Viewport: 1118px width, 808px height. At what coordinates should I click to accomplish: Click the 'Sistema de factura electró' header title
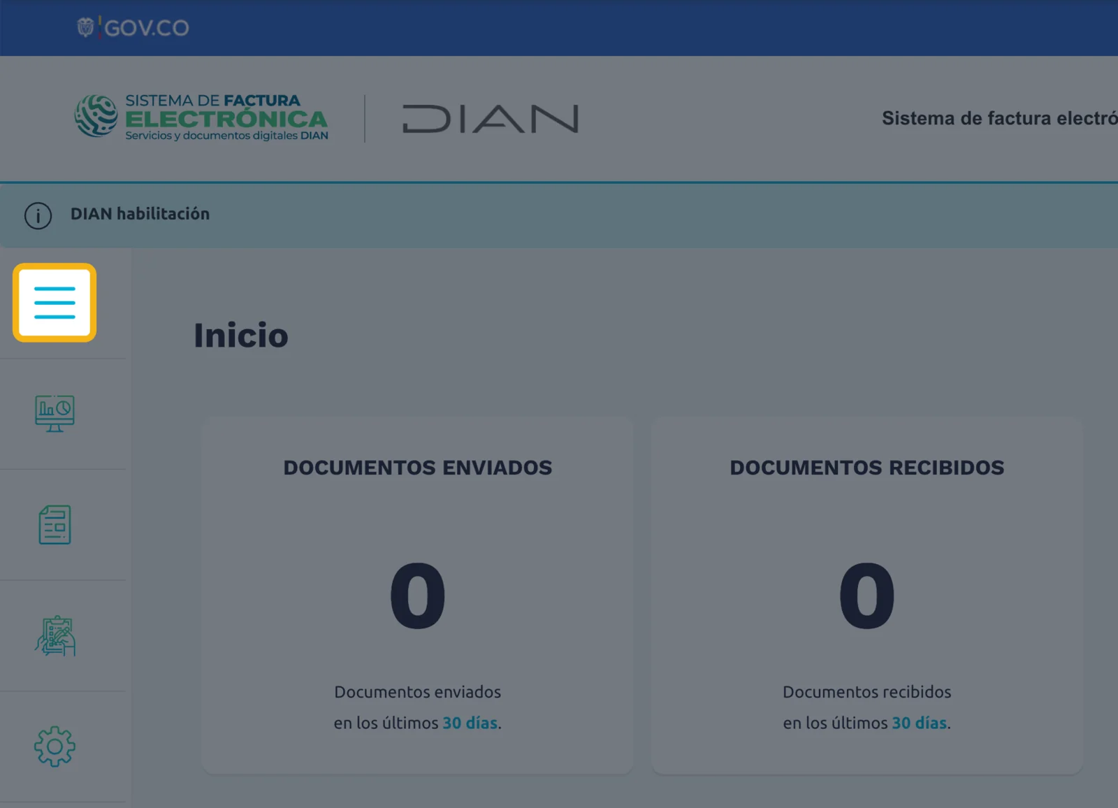[x=999, y=118]
